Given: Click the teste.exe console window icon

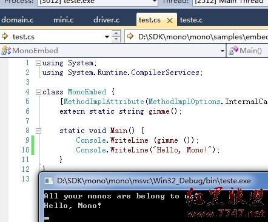Looking at the screenshot, I should [x=49, y=181].
